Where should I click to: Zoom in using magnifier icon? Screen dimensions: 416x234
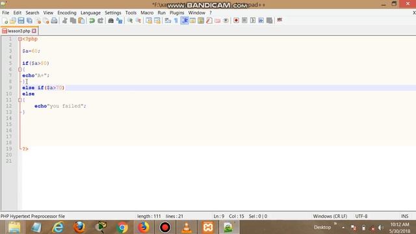(x=130, y=21)
